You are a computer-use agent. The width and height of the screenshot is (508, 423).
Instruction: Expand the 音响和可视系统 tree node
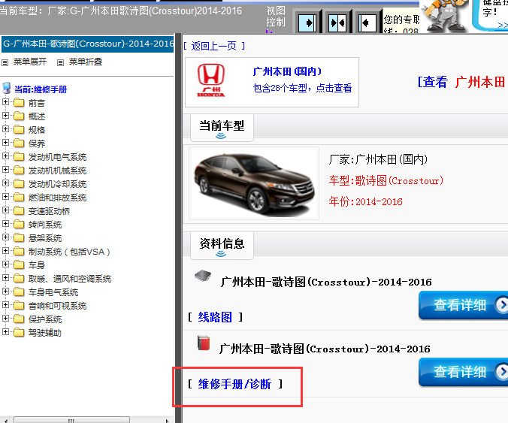click(5, 305)
